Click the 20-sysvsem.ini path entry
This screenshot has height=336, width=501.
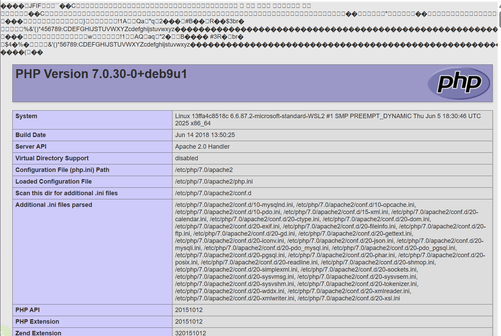[356, 277]
